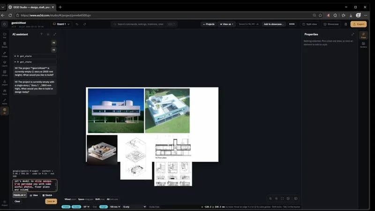Click the aerial roof terrace photo
This screenshot has height=211, width=375.
tap(167, 111)
